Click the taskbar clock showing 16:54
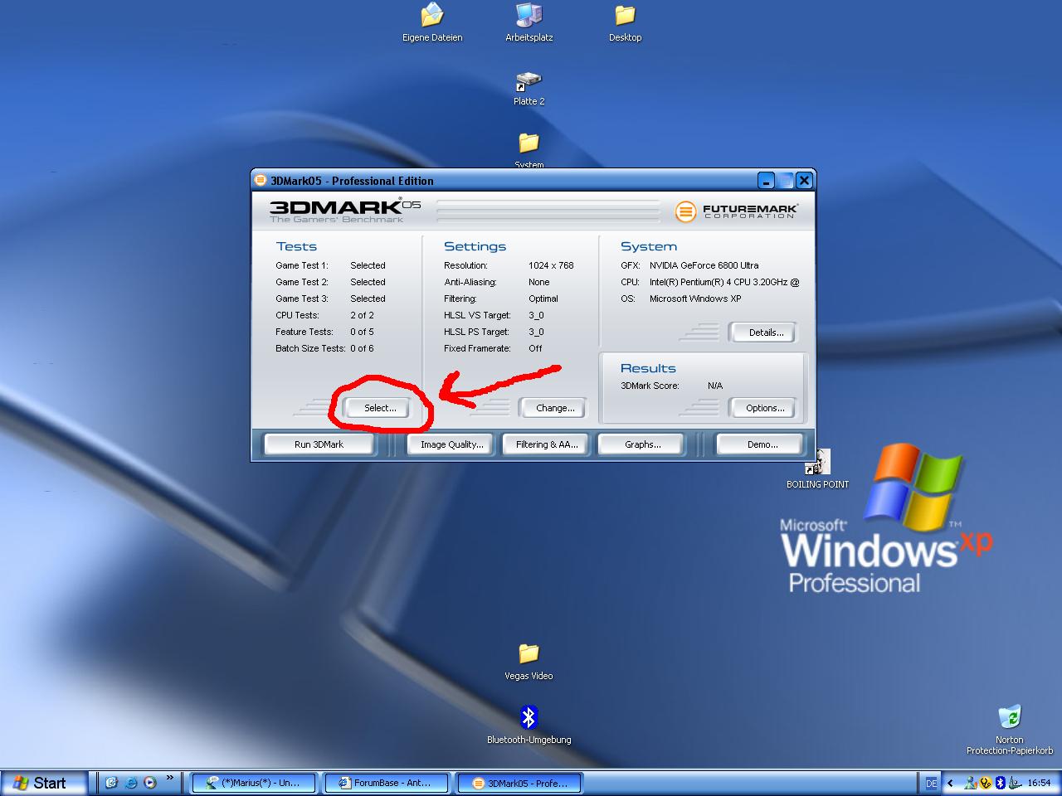 1039,783
